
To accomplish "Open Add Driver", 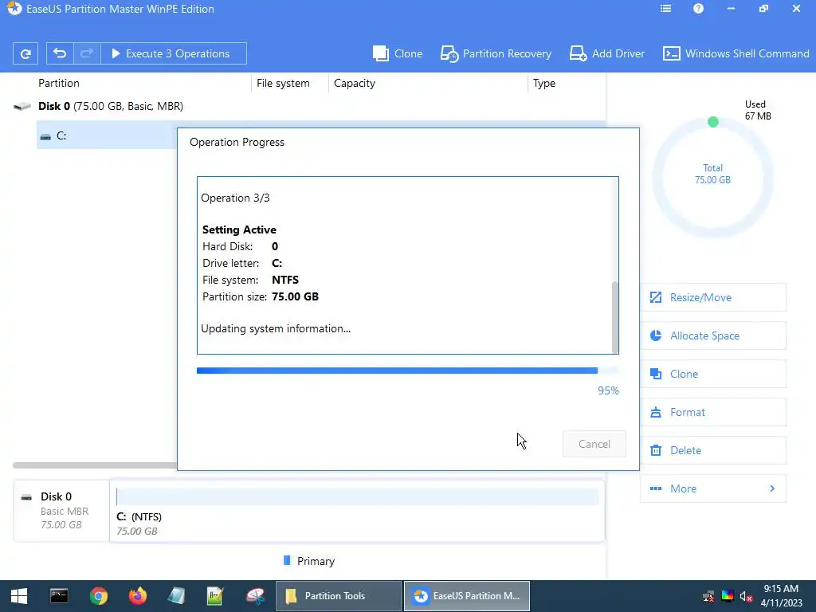I will [606, 53].
